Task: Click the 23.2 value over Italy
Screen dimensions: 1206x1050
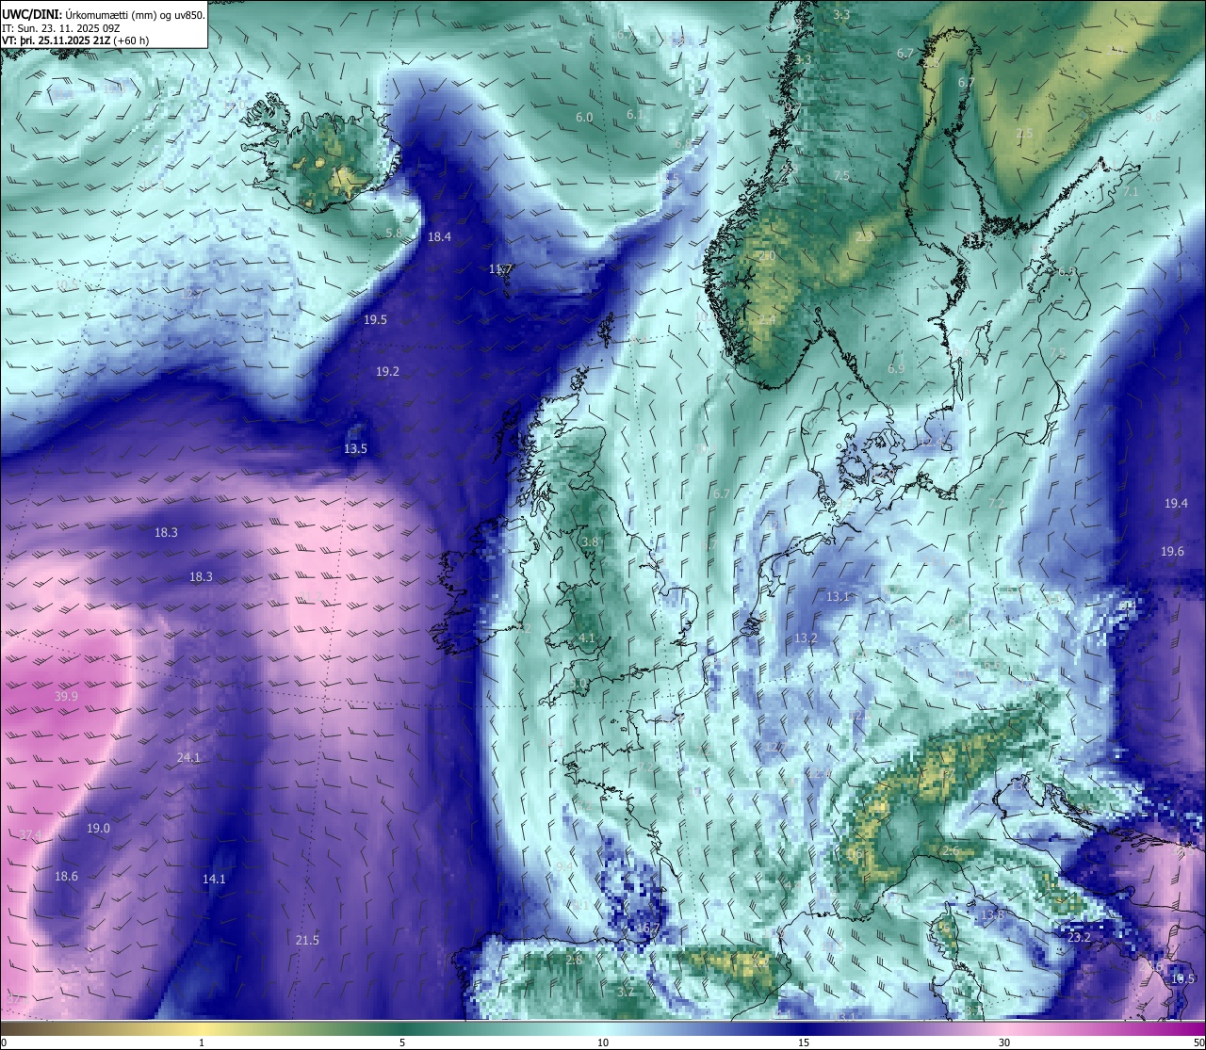Action: point(1079,938)
